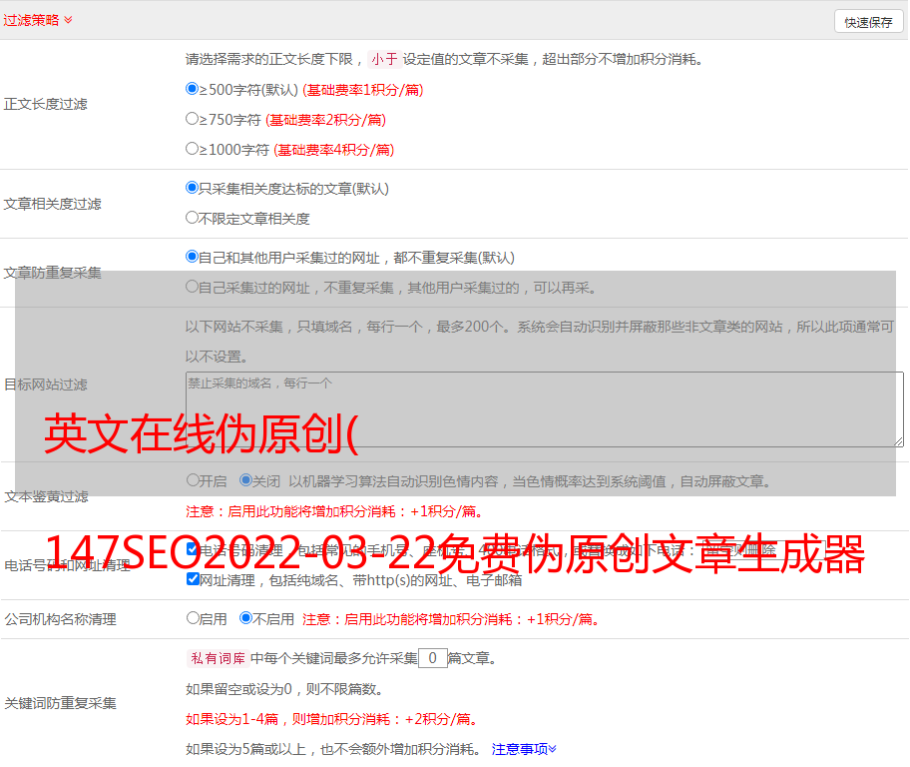This screenshot has height=767, width=910.
Task: Click the red note 如果设为1-4篇，则增加积分消耗
Action: click(331, 719)
